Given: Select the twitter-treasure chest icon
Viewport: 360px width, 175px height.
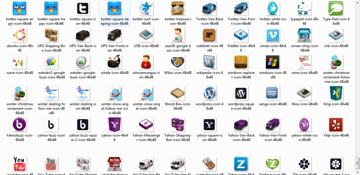Looking at the screenshot, I should point(178,8).
